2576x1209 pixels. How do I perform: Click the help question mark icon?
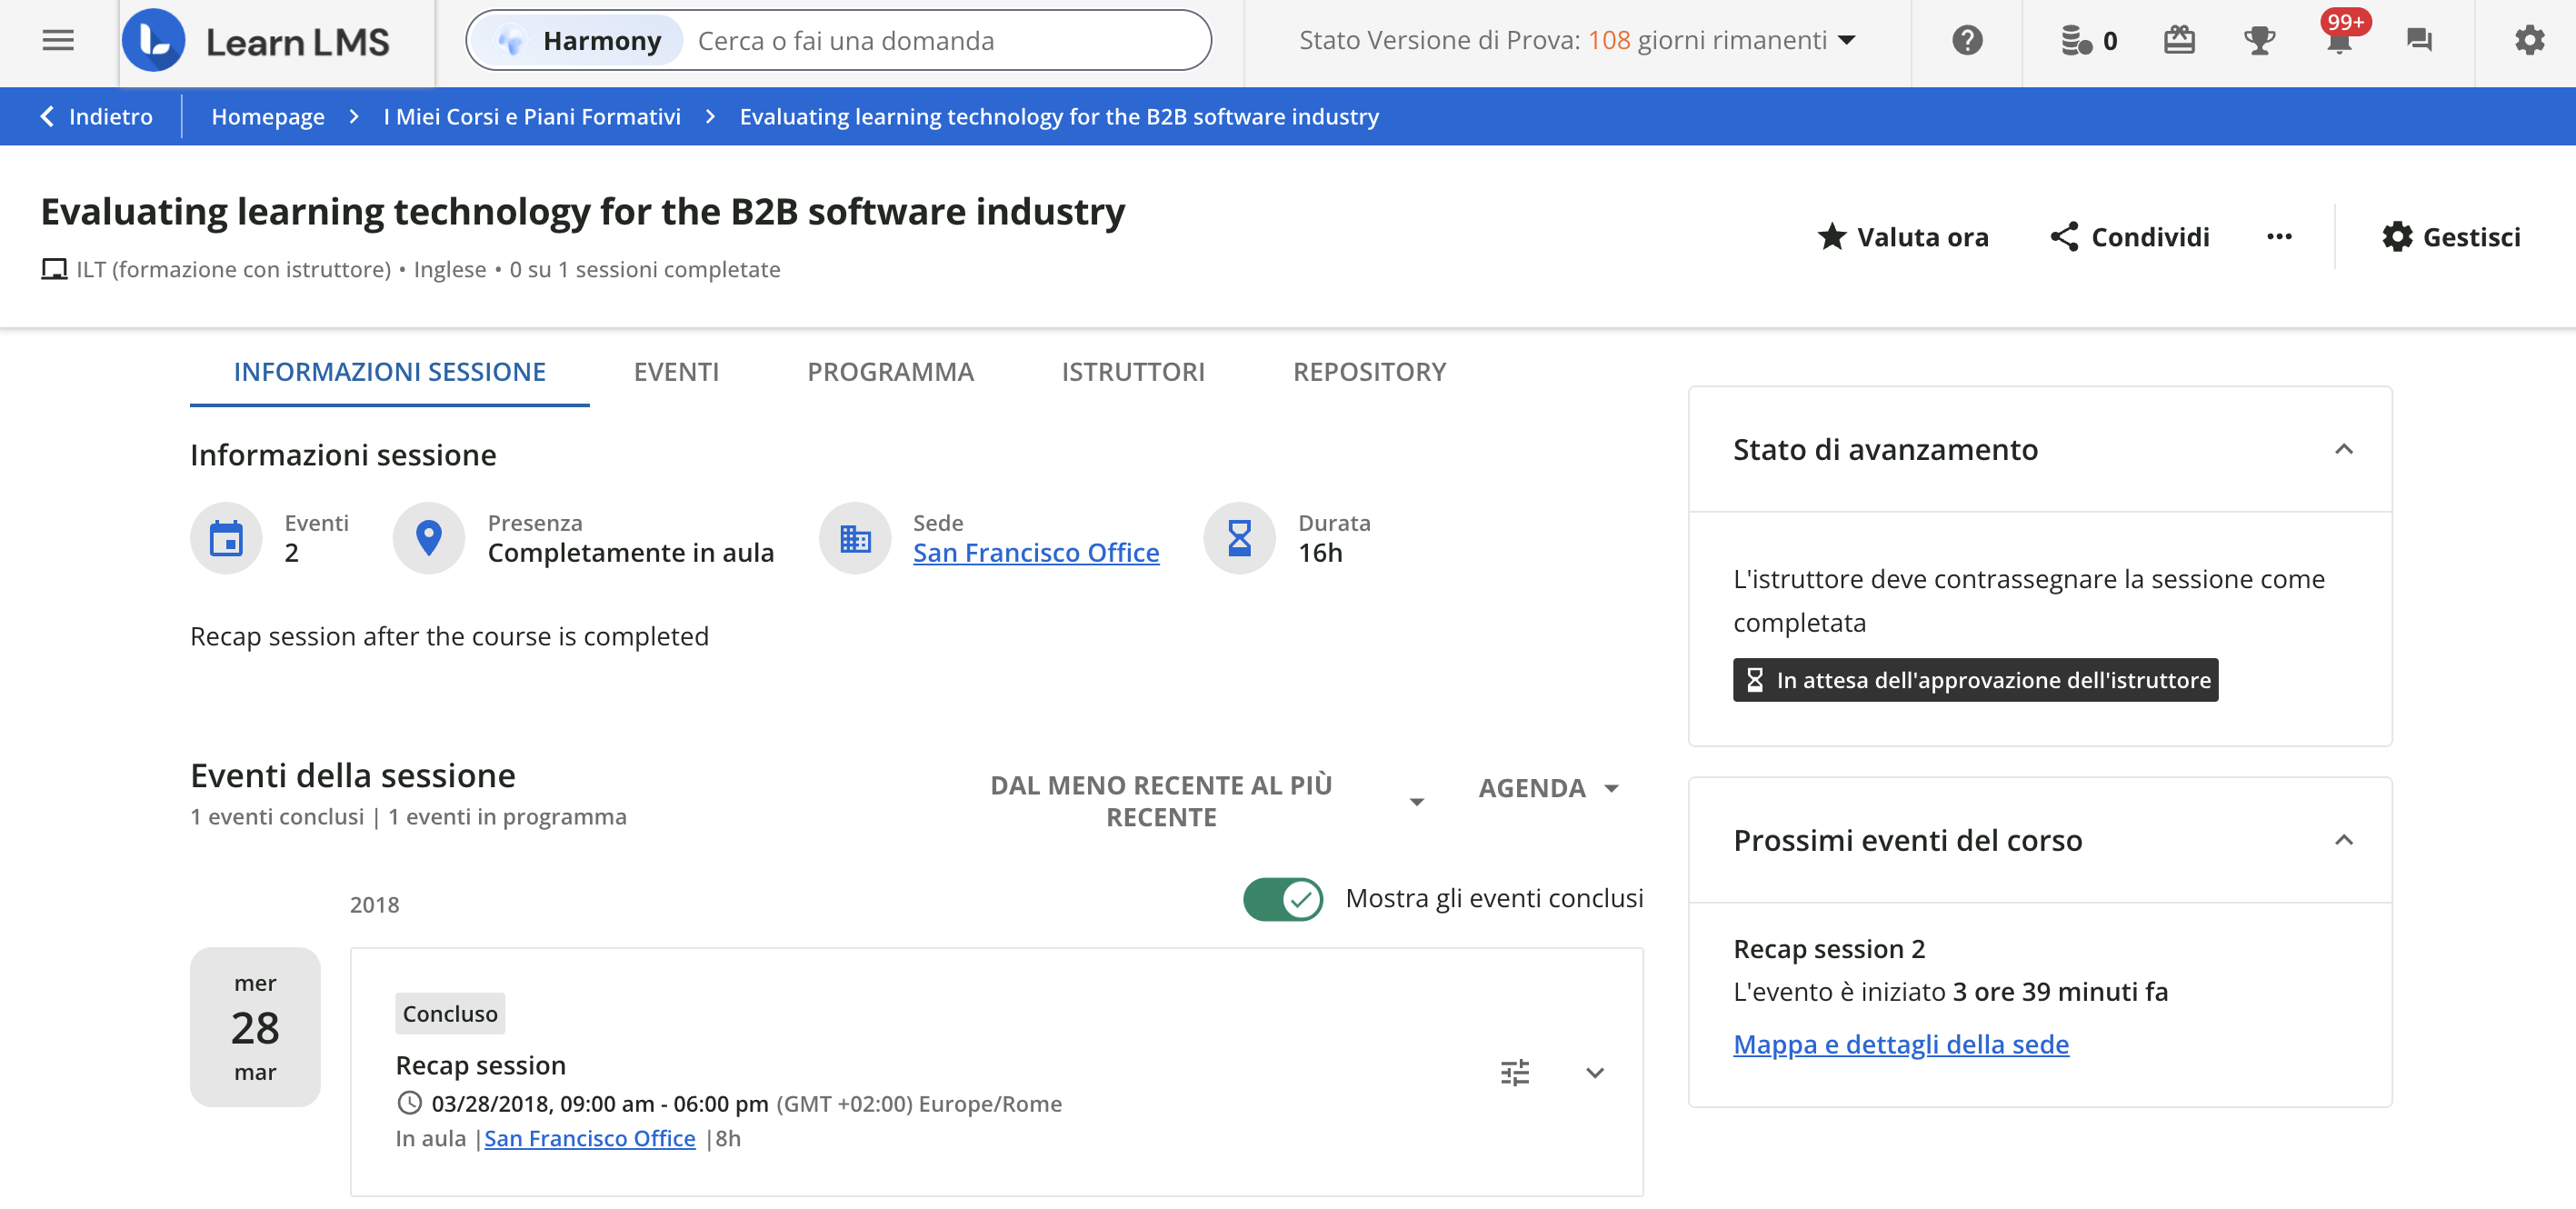click(1966, 40)
